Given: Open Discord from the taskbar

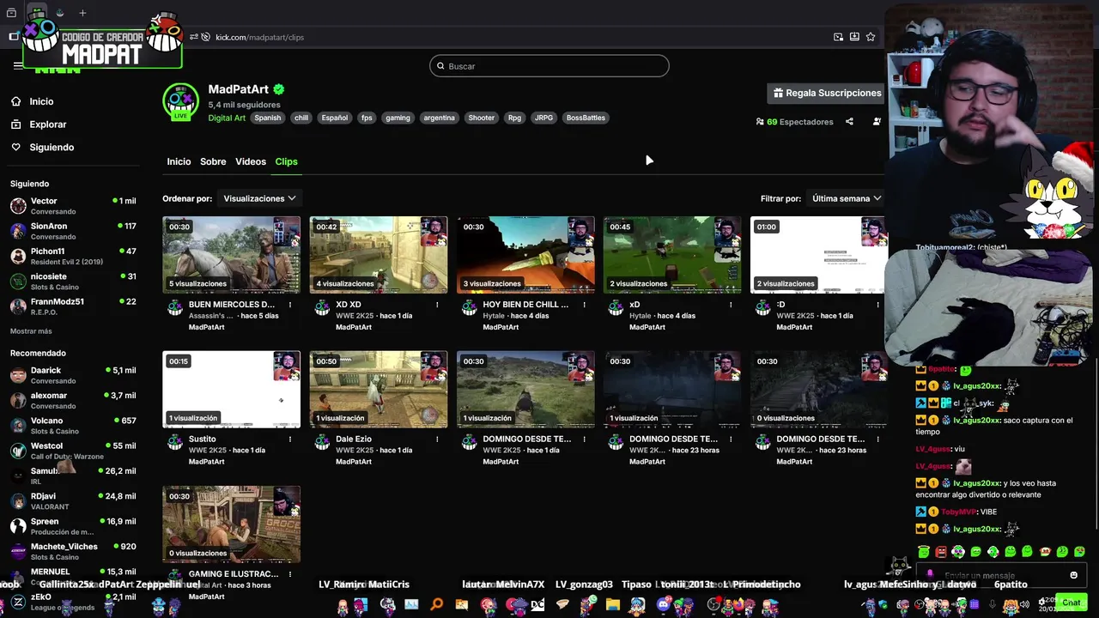Looking at the screenshot, I should [x=663, y=605].
